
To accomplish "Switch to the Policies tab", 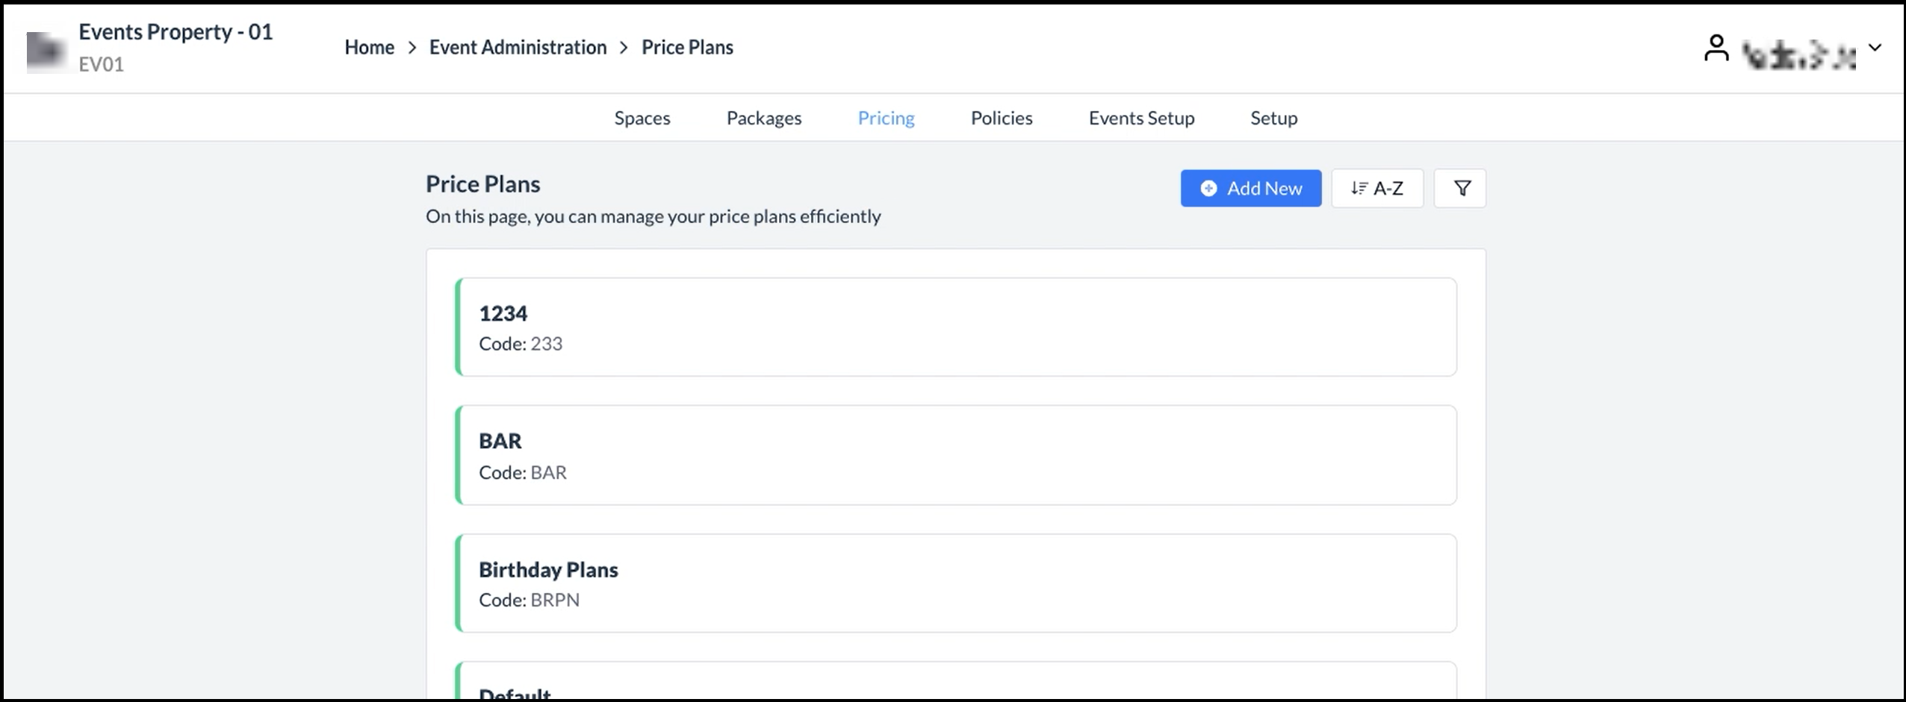I will point(1001,118).
